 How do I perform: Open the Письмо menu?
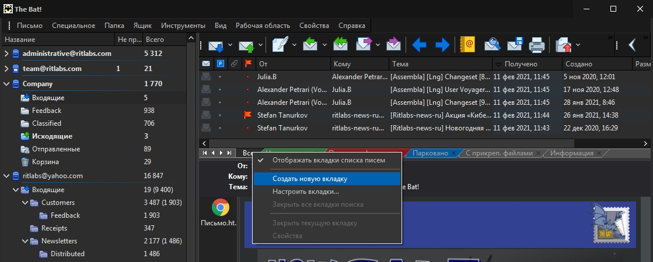pos(30,26)
